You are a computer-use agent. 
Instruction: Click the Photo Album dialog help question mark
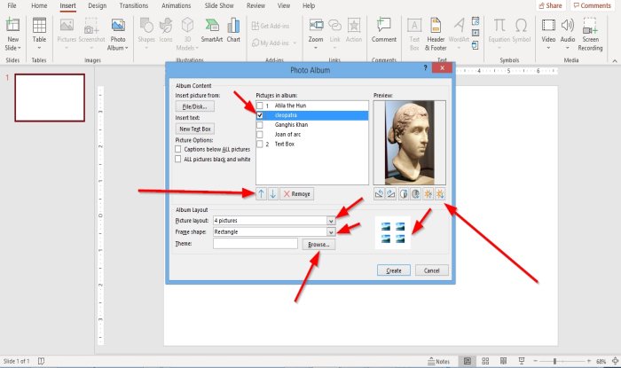(x=425, y=67)
